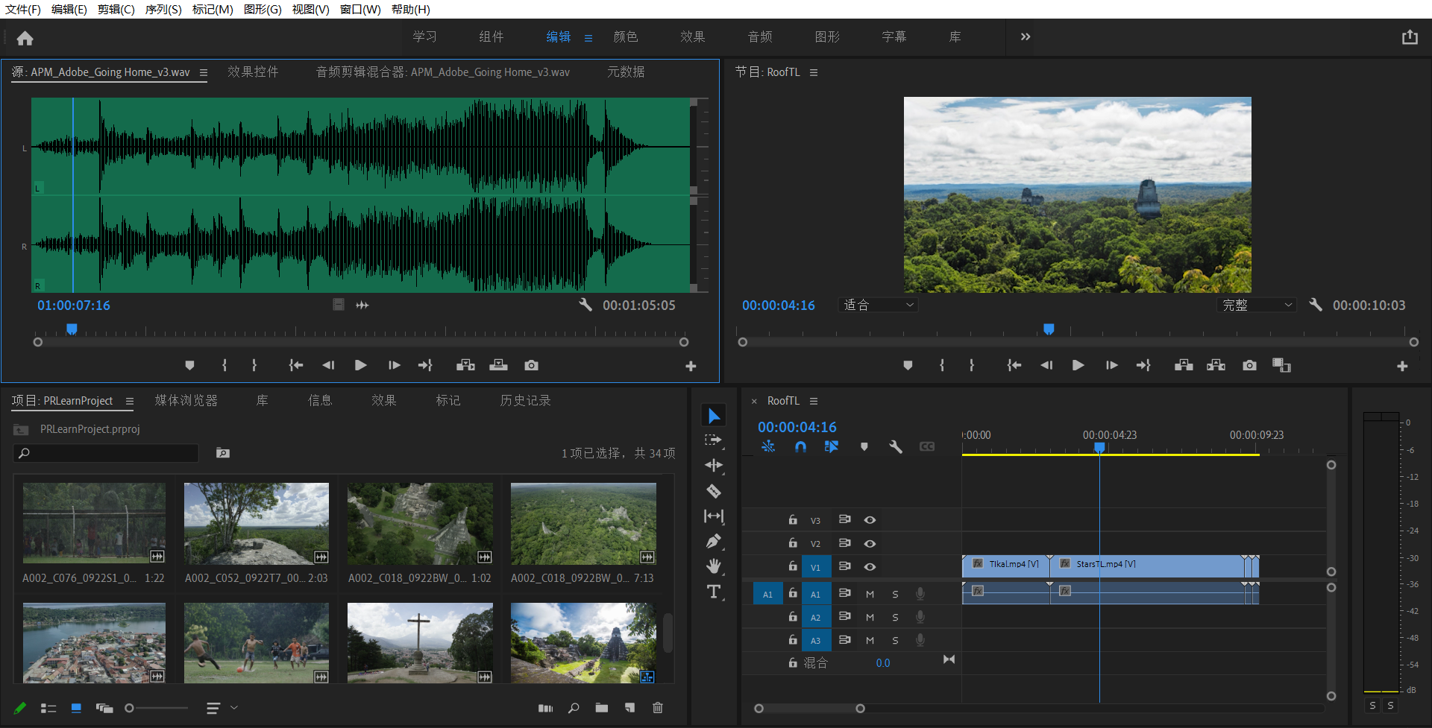Open Project panel menu
1432x728 pixels.
[x=130, y=401]
